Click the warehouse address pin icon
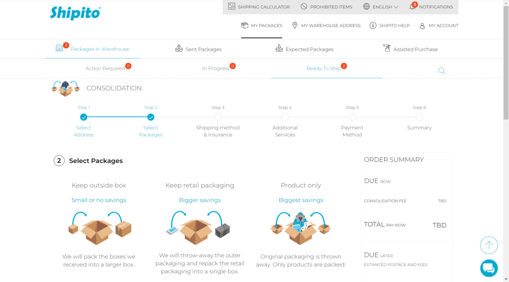 pyautogui.click(x=295, y=25)
